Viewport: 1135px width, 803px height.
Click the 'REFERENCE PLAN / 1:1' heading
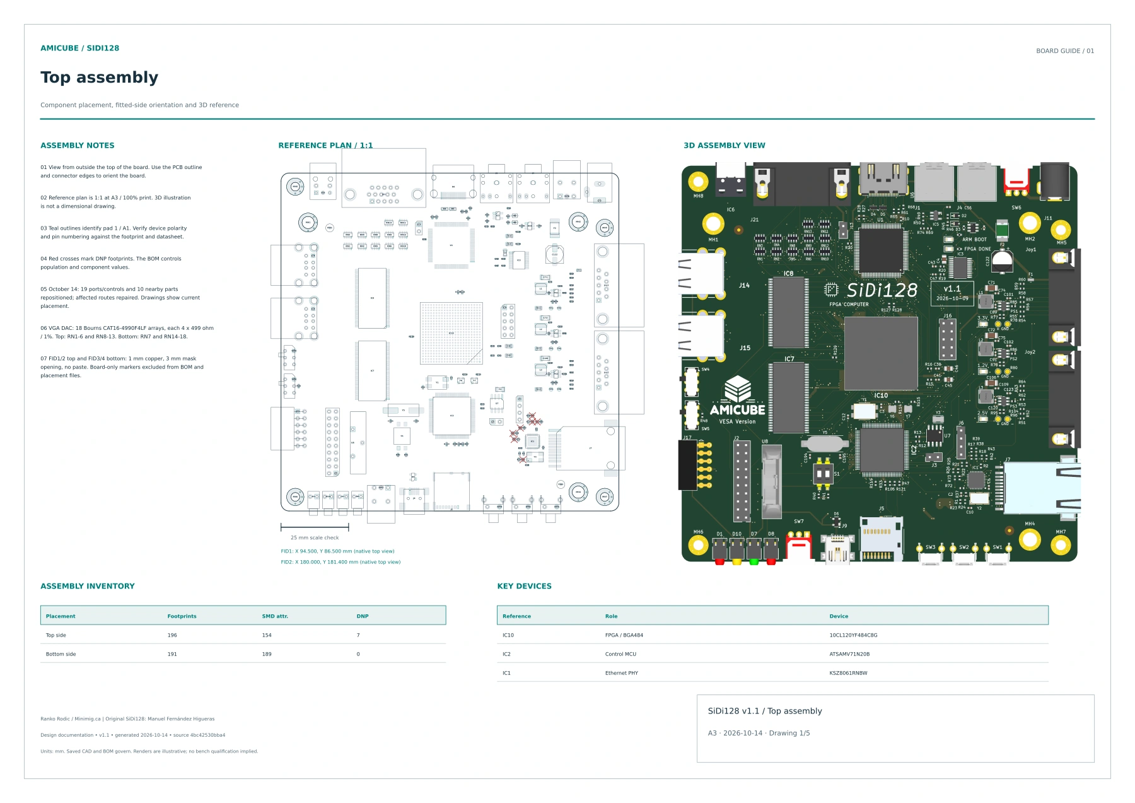[x=325, y=146]
